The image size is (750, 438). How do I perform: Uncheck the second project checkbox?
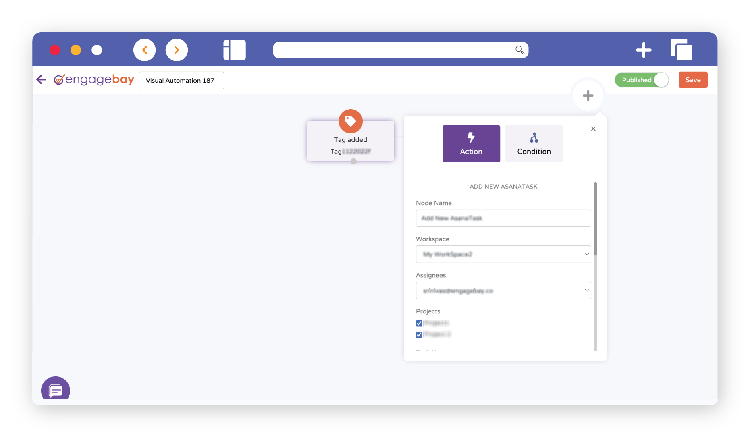click(419, 334)
